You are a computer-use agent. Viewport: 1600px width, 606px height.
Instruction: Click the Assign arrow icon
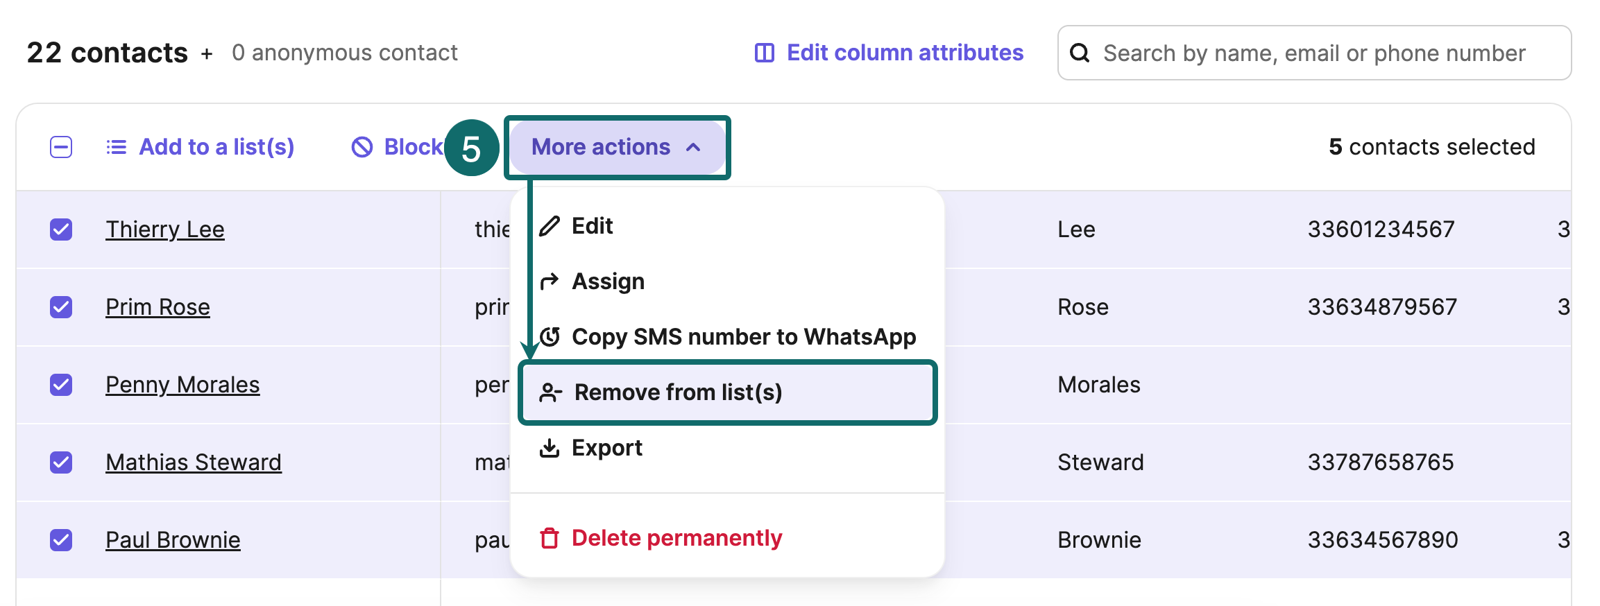[x=550, y=282]
